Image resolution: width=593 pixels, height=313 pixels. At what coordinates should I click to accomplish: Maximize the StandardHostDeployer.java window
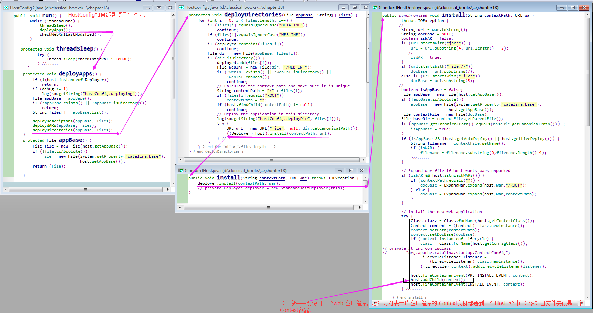(x=573, y=7)
